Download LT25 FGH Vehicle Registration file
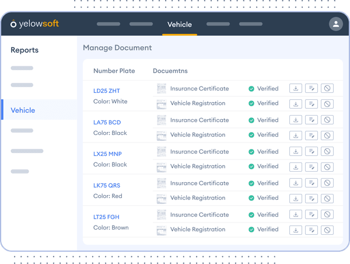The image size is (350, 264). 296,230
